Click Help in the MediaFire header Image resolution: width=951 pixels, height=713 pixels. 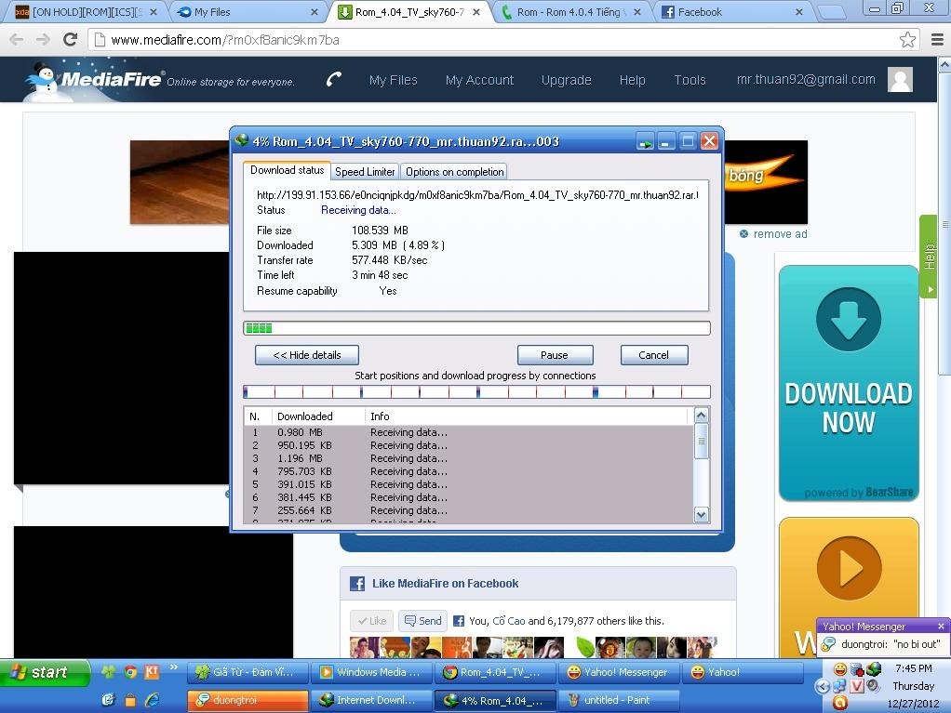[x=632, y=80]
